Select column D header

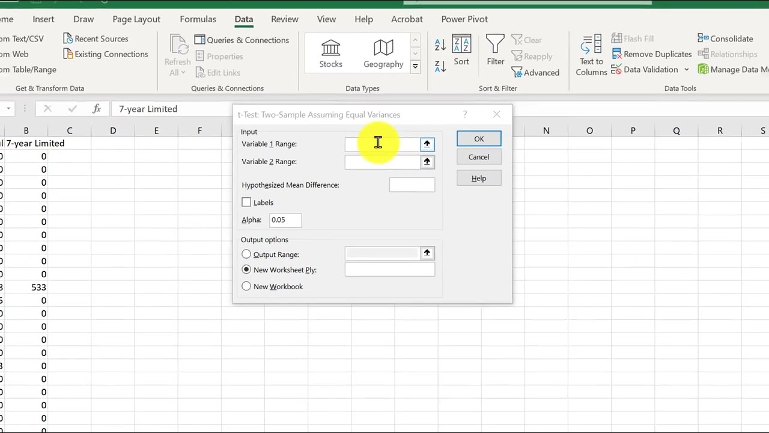tap(113, 131)
